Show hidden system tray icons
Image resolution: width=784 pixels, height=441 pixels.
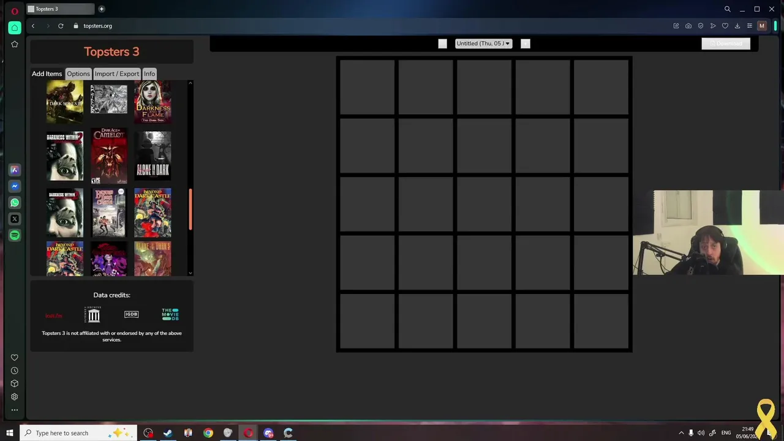pyautogui.click(x=681, y=433)
